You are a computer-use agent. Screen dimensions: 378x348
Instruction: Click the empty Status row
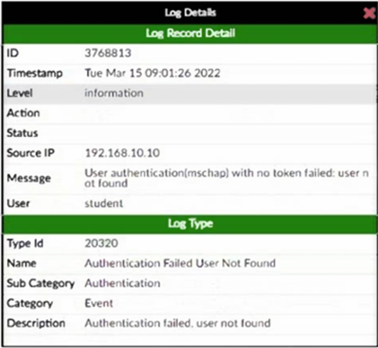pyautogui.click(x=190, y=133)
